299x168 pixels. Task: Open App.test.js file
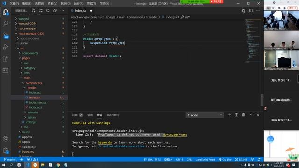28,147
